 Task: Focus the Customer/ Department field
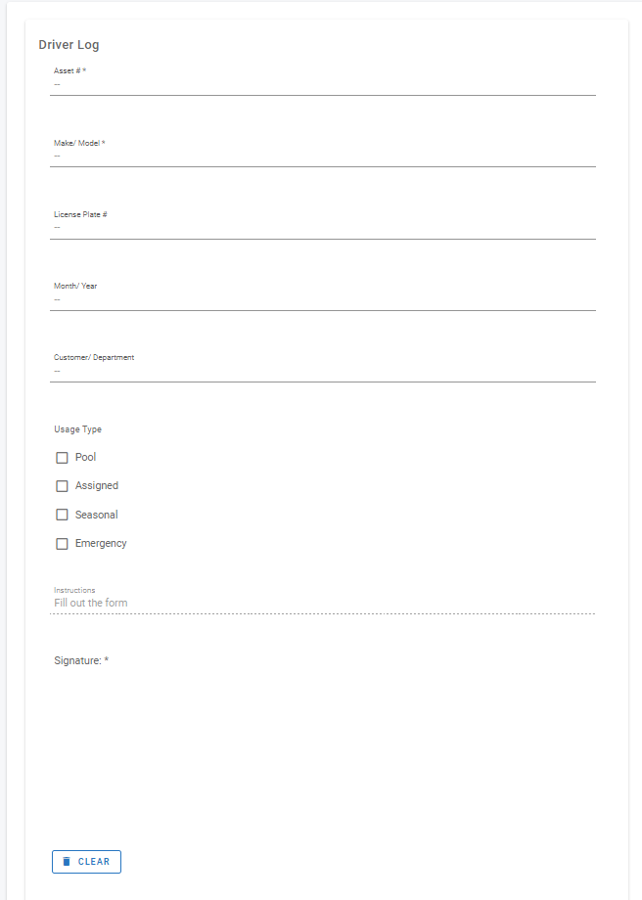point(323,371)
